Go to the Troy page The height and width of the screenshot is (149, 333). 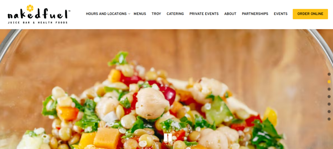click(156, 14)
